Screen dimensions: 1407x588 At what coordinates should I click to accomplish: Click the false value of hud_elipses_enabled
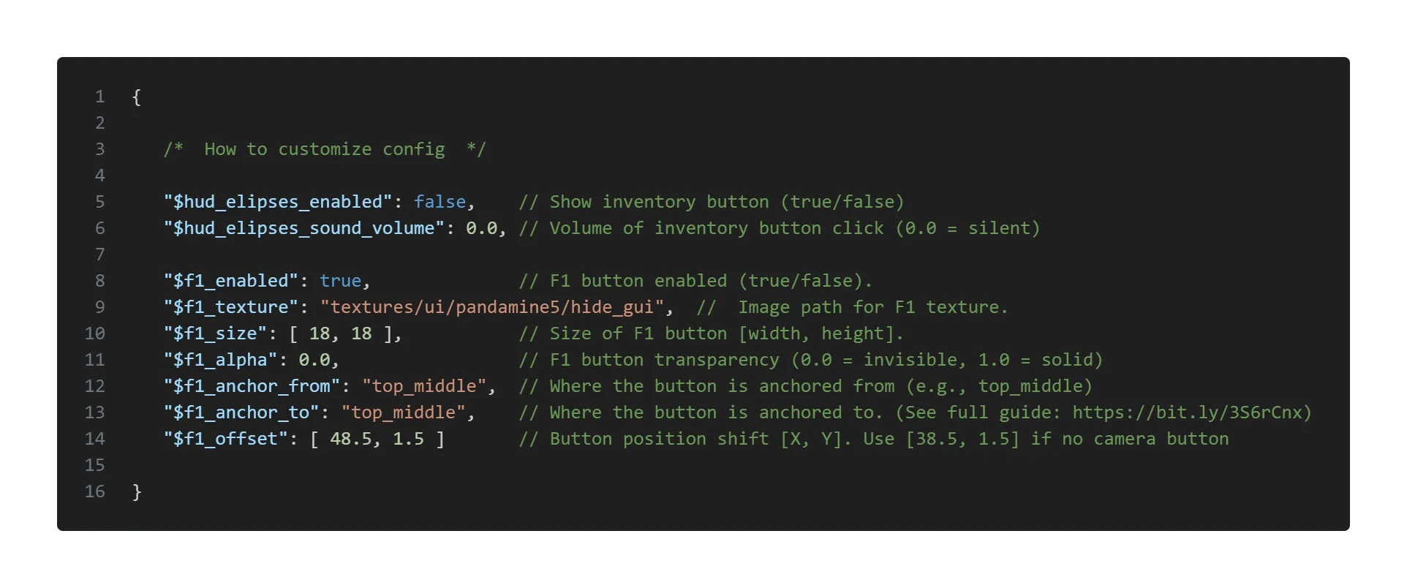440,202
